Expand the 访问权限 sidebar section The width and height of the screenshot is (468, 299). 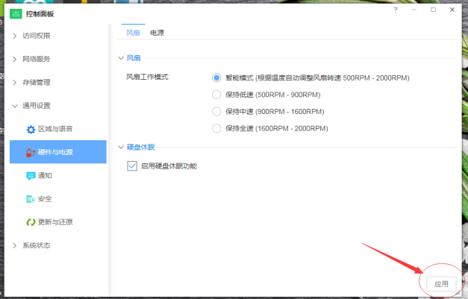tap(15, 36)
